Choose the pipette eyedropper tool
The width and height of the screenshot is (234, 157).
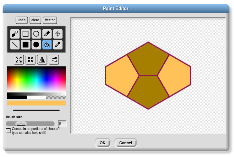coord(58,45)
